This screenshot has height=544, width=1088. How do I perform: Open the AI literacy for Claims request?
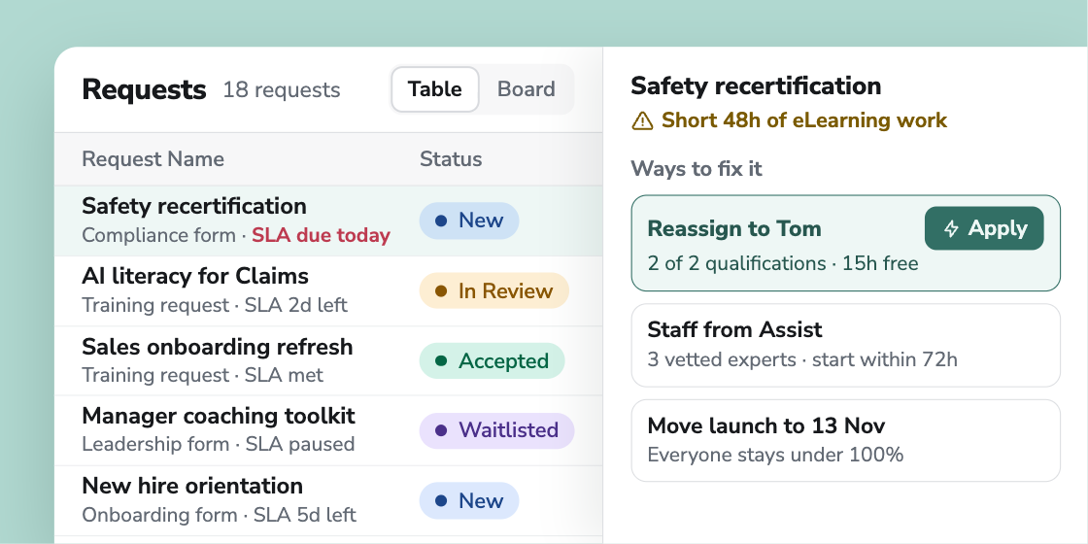(x=328, y=290)
